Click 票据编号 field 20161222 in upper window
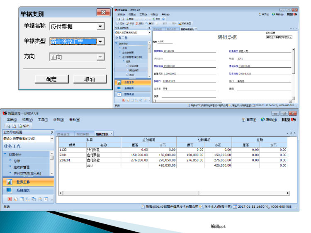 point(190,51)
